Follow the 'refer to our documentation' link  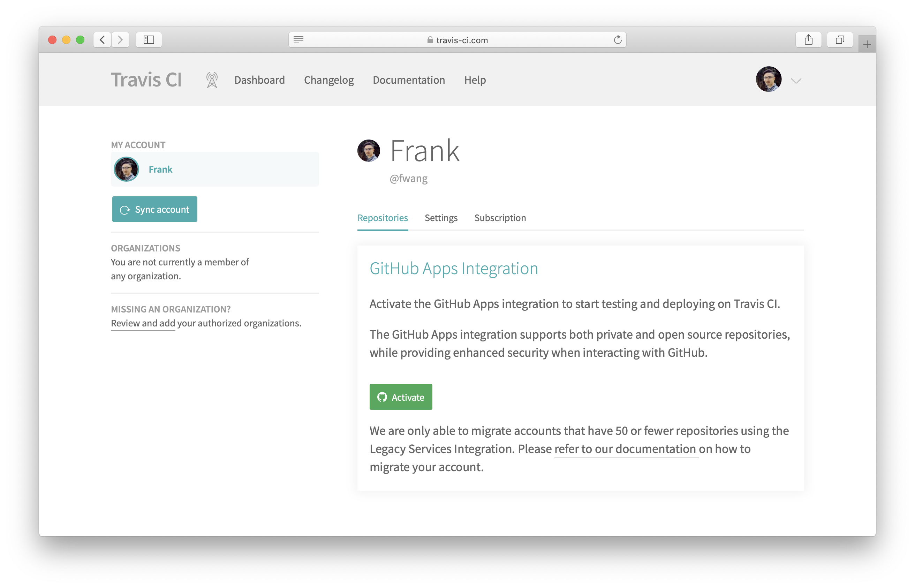[625, 449]
